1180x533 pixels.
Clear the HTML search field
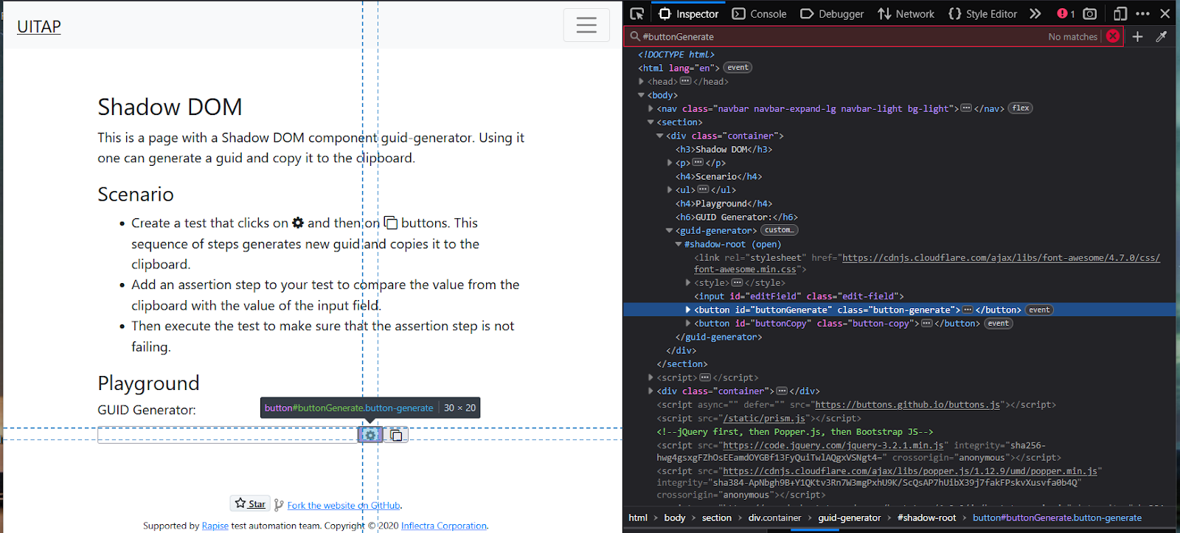pos(1113,36)
